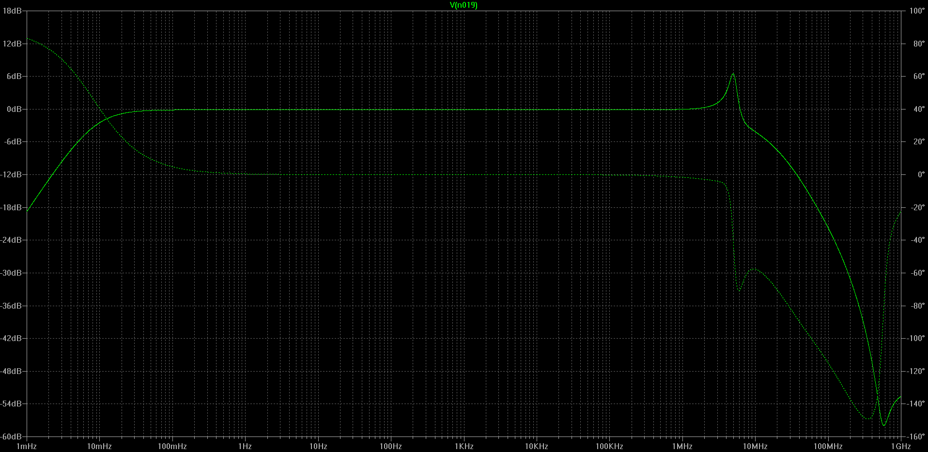Click the magnitude notch minimum near 600MHz
928x452 pixels.
884,425
